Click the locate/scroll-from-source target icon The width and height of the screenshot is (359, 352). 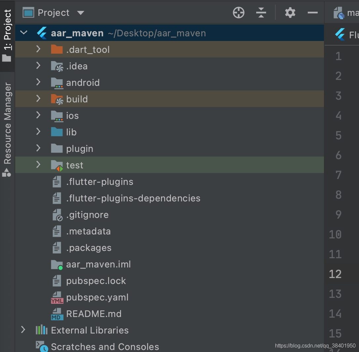pos(239,13)
